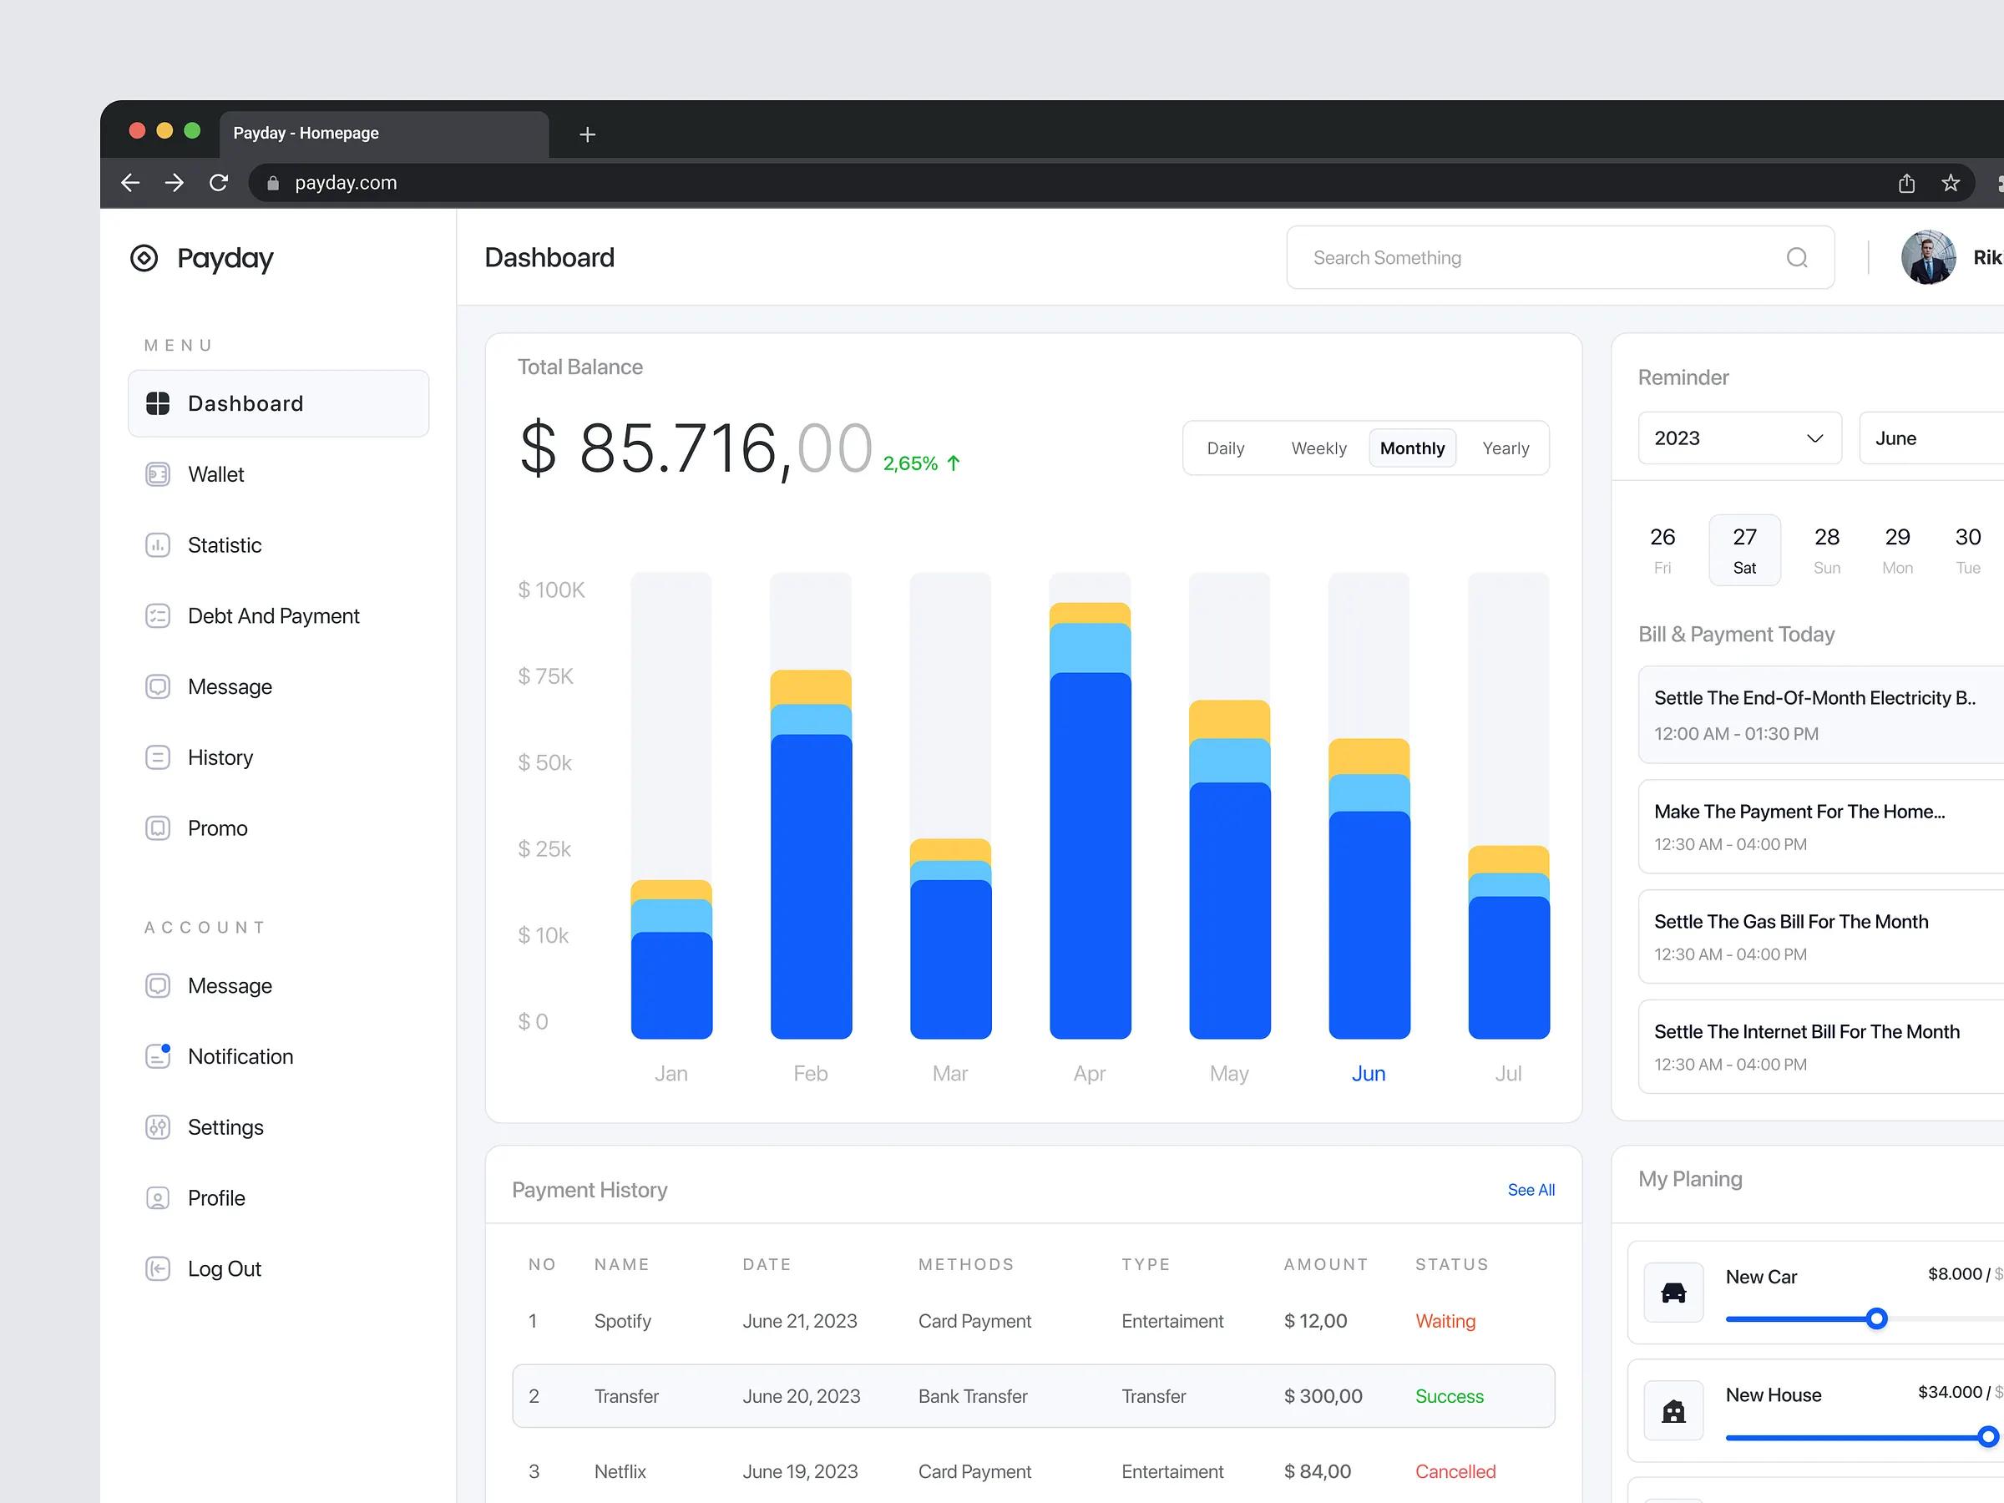2004x1503 pixels.
Task: Select the Daily range option
Action: (1225, 448)
